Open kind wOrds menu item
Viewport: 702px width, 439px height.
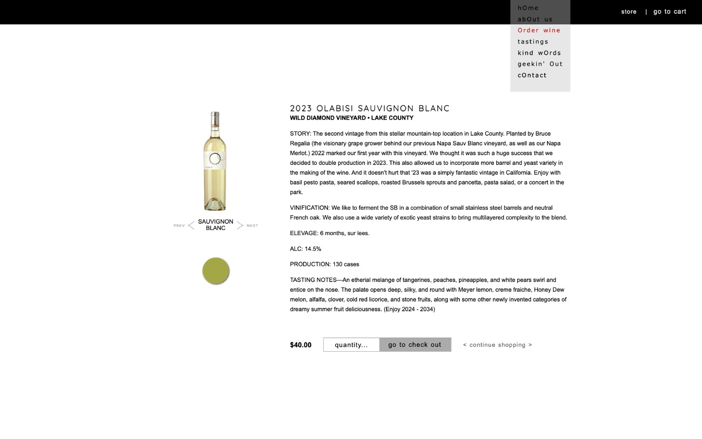tap(539, 53)
